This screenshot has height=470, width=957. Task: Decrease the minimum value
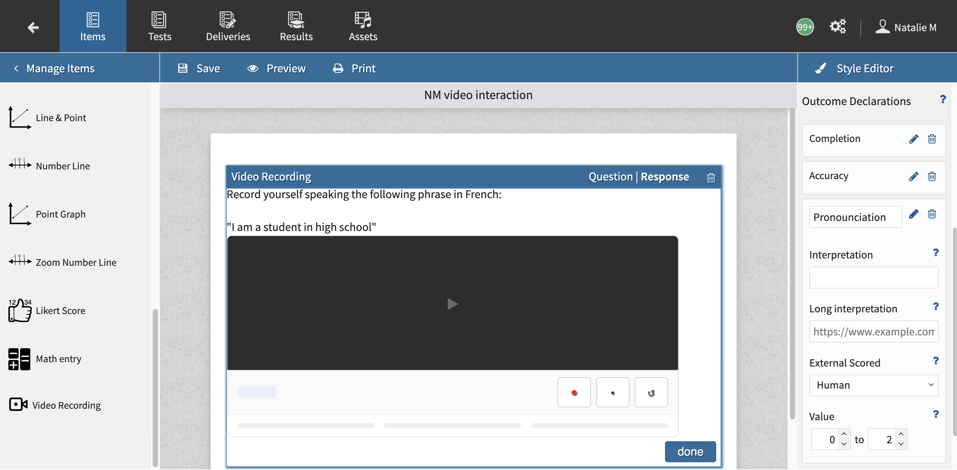click(x=844, y=444)
